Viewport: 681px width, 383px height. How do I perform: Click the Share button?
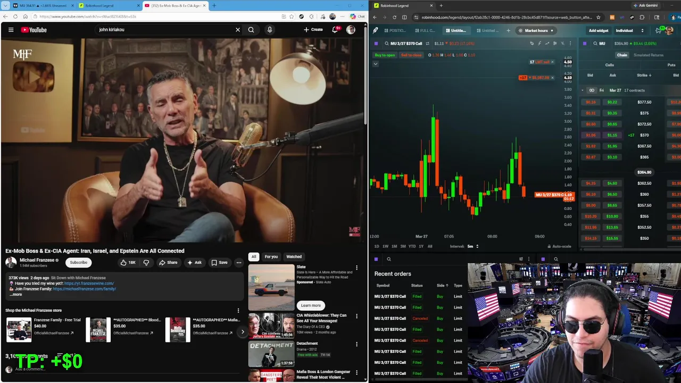pos(168,262)
